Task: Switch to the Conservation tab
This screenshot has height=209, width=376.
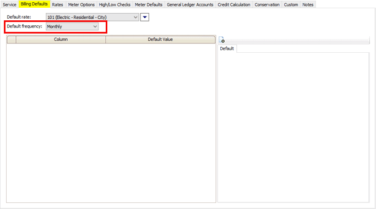Action: coord(267,4)
